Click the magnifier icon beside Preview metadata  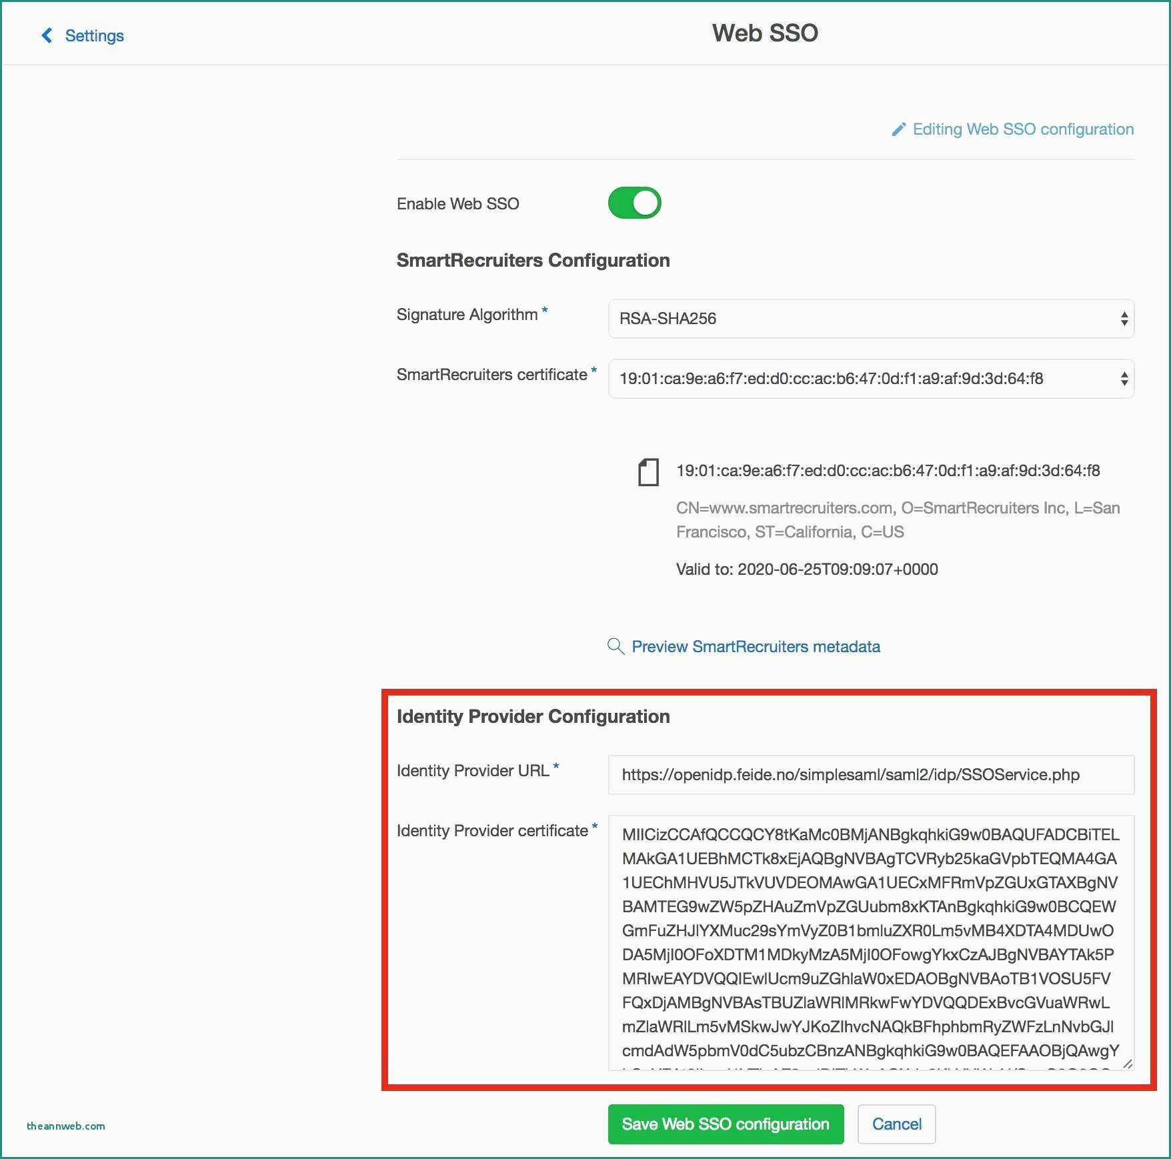(616, 646)
